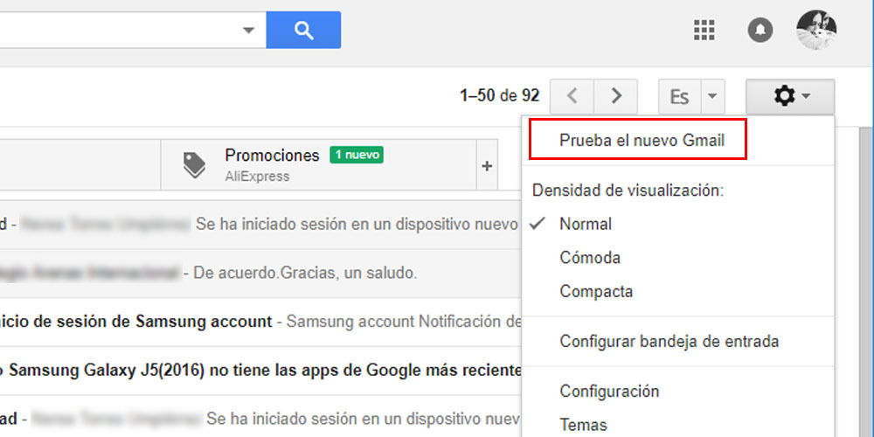Open the account profile picture

click(x=816, y=30)
